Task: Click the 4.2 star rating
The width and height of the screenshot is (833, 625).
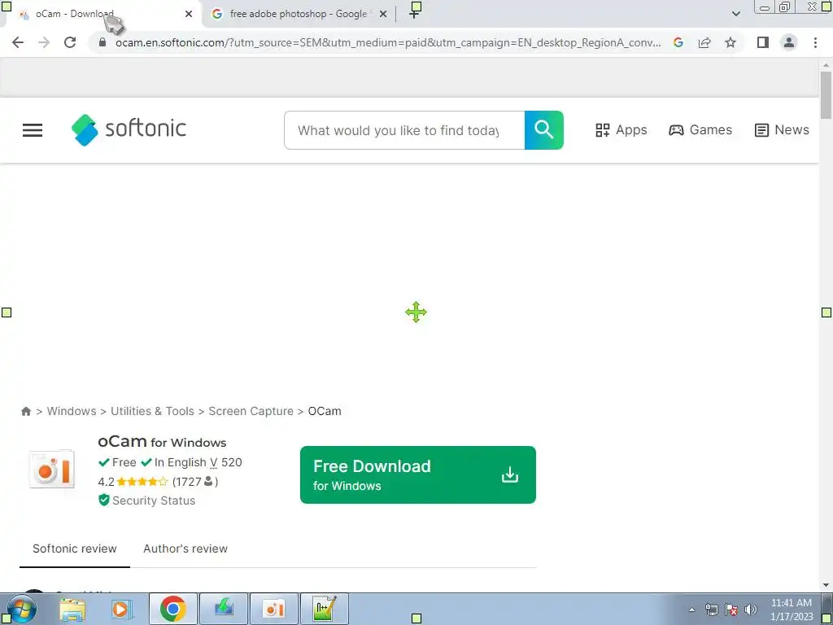Action: coord(133,482)
